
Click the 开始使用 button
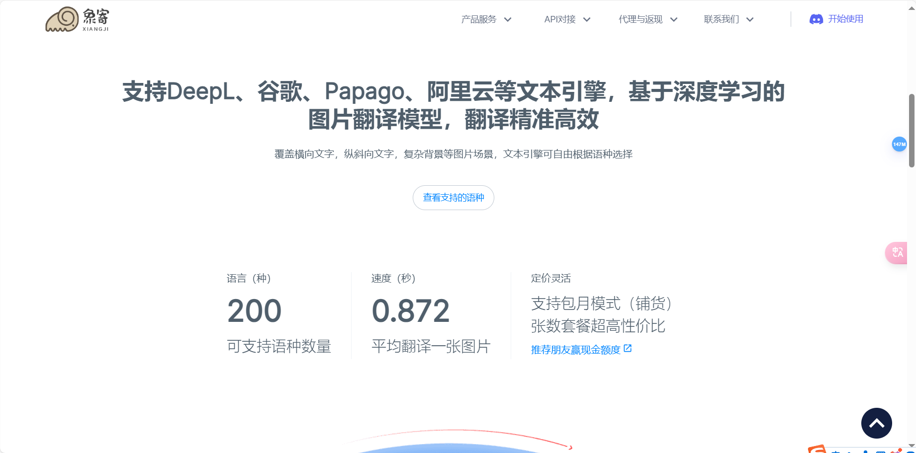click(846, 19)
